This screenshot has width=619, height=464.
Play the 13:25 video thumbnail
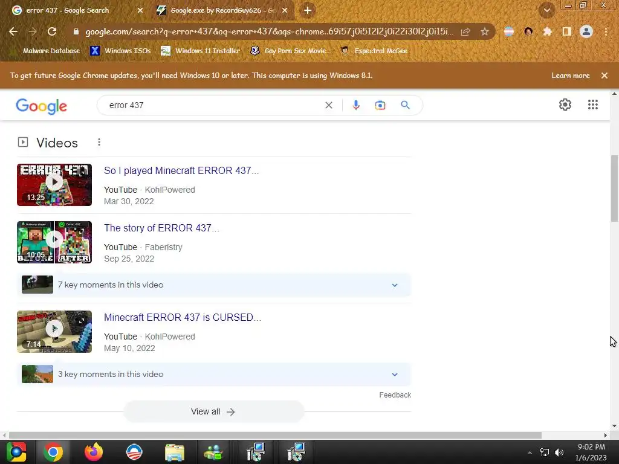tap(54, 185)
